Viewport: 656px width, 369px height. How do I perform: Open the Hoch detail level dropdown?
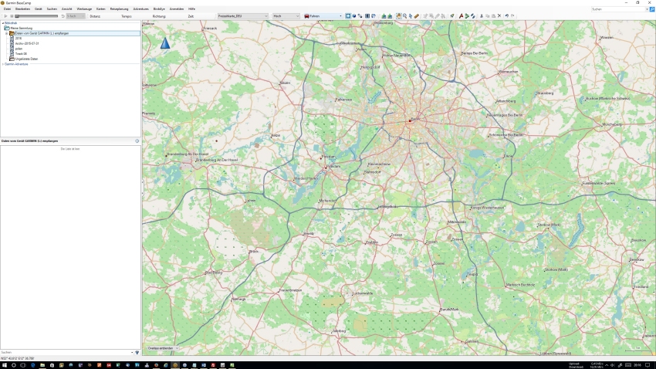tap(286, 16)
